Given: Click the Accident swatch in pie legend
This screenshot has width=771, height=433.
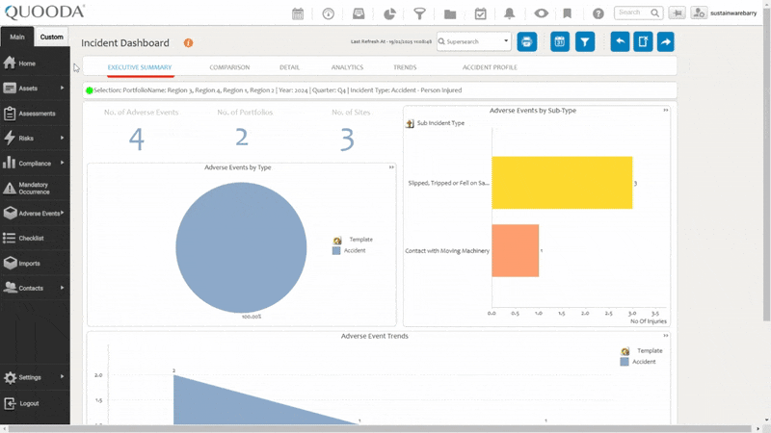Looking at the screenshot, I should pos(336,251).
